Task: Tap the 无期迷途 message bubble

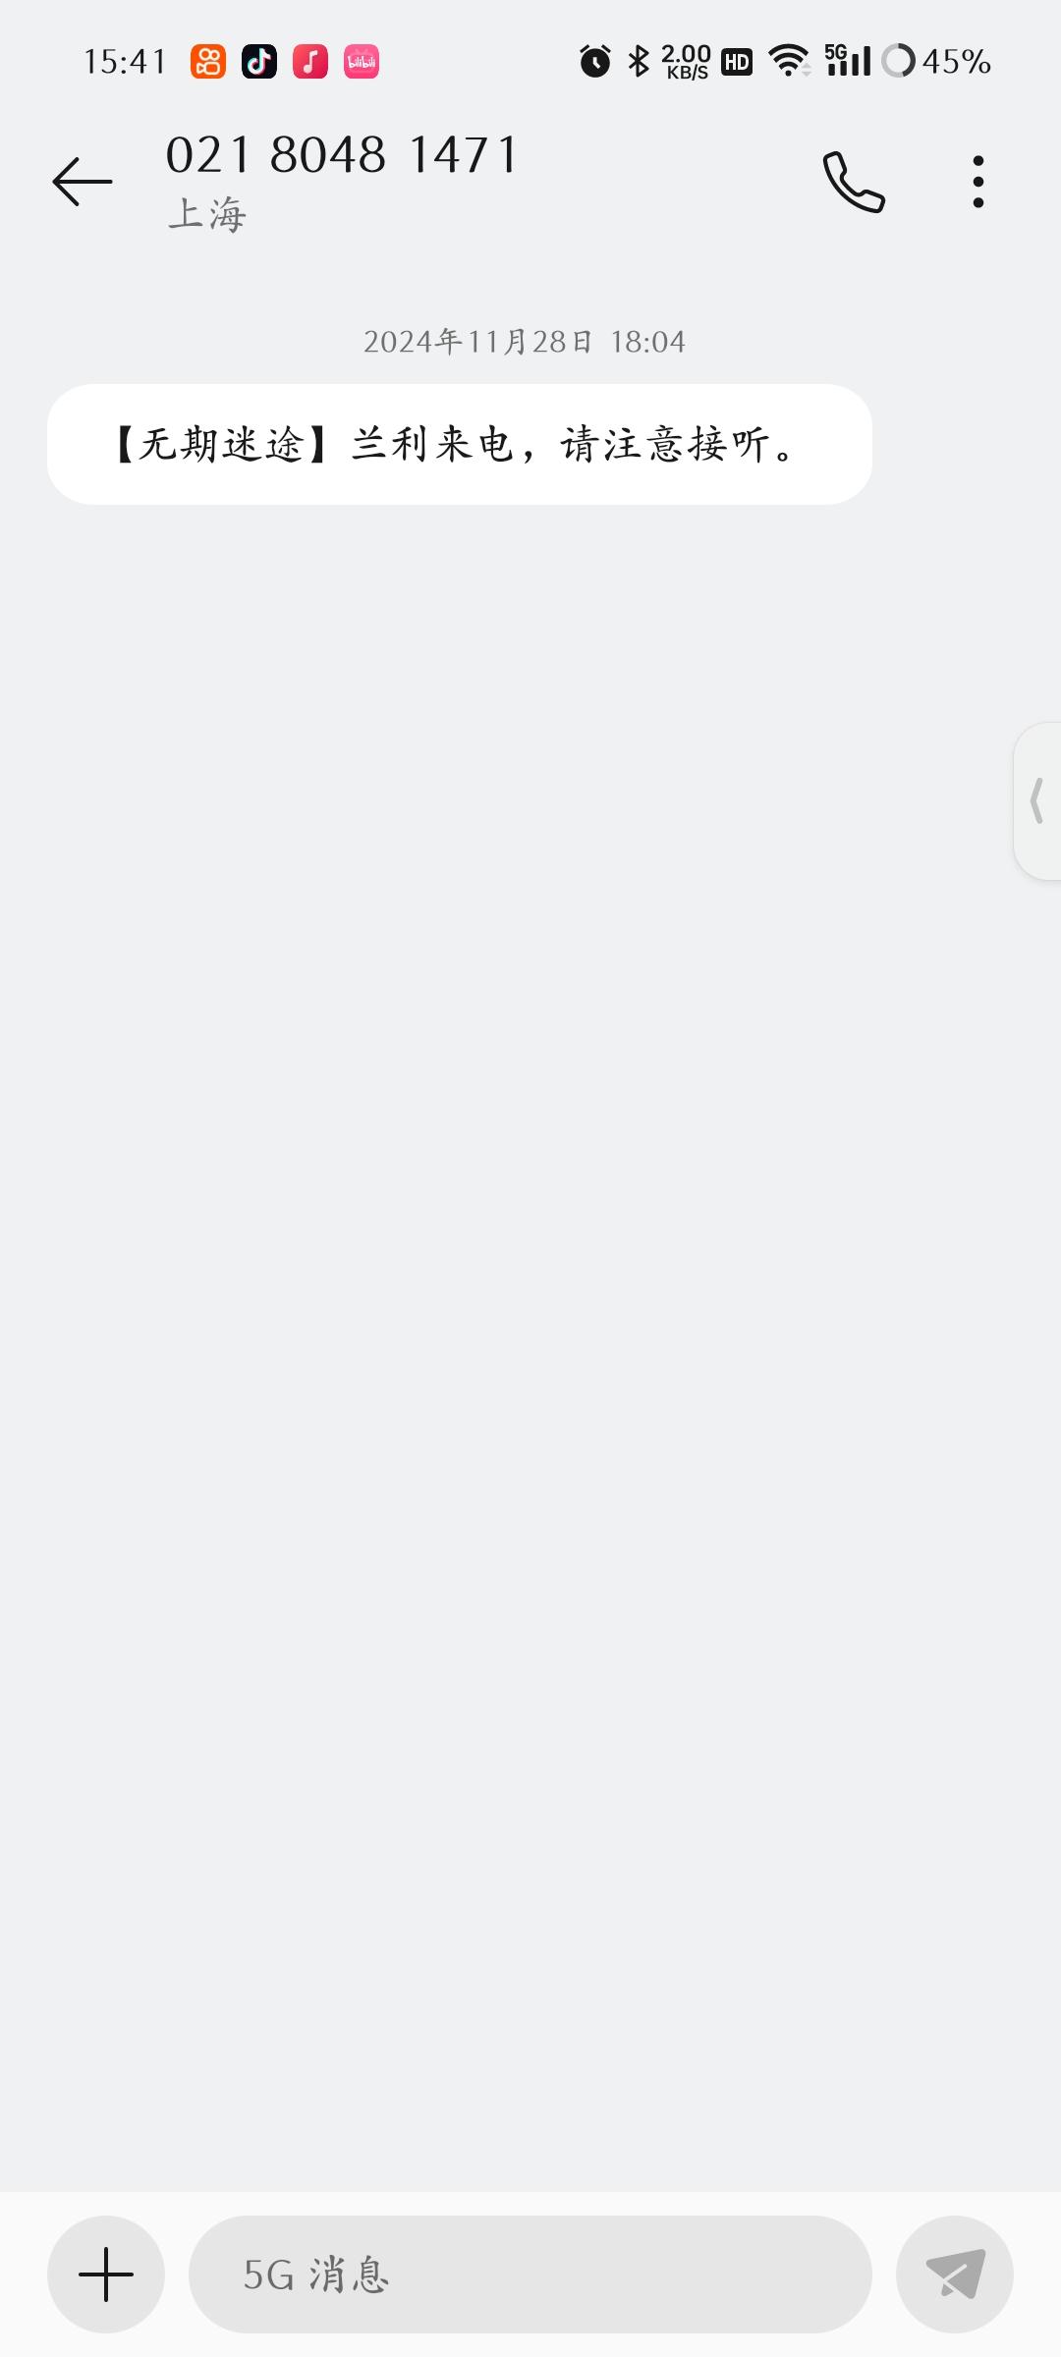Action: tap(460, 445)
